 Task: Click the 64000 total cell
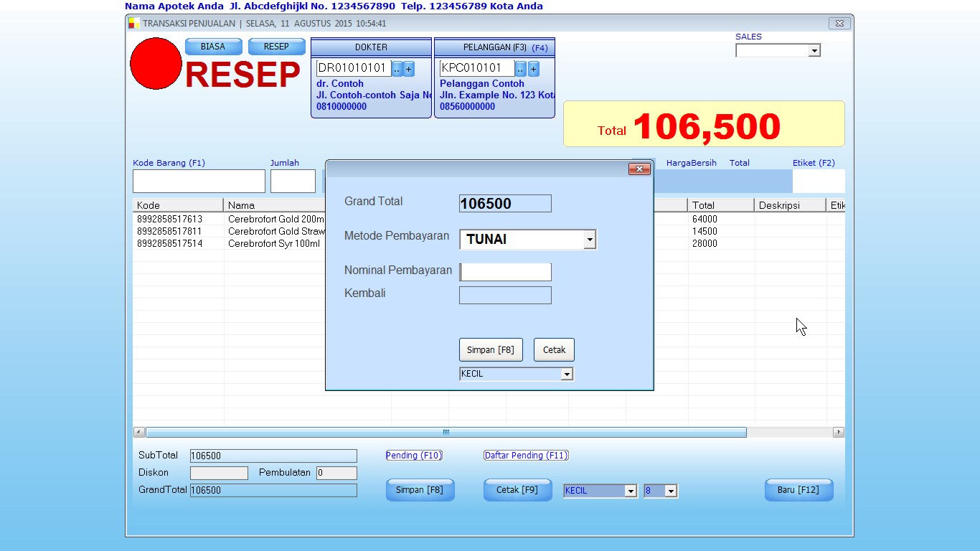[705, 219]
